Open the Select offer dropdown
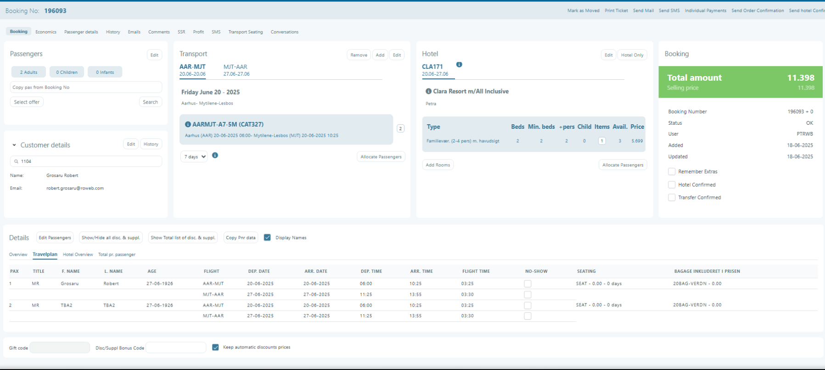The height and width of the screenshot is (370, 825). pos(27,102)
